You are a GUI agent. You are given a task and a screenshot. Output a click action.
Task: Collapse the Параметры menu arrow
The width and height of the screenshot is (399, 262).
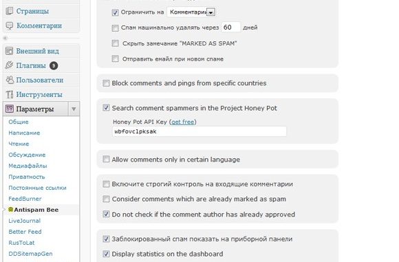[x=74, y=109]
